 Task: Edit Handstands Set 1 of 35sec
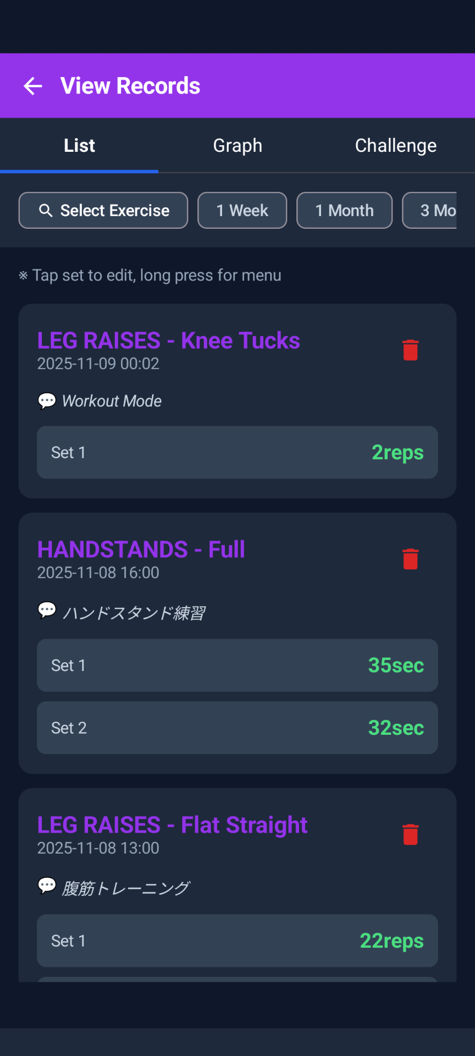pos(237,665)
